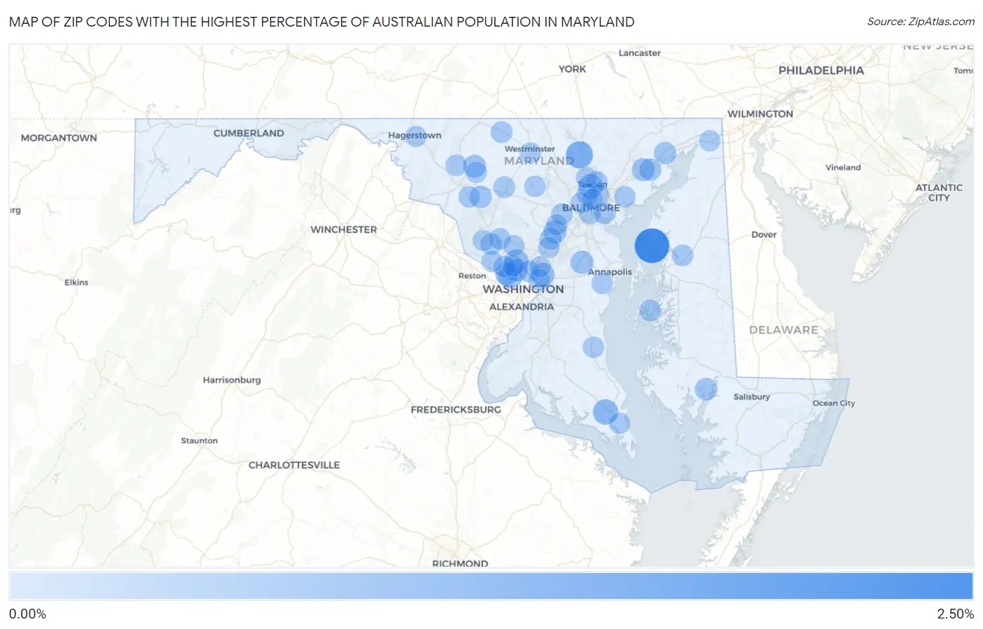Click the WILMINGTON map label
The height and width of the screenshot is (629, 983).
(760, 113)
